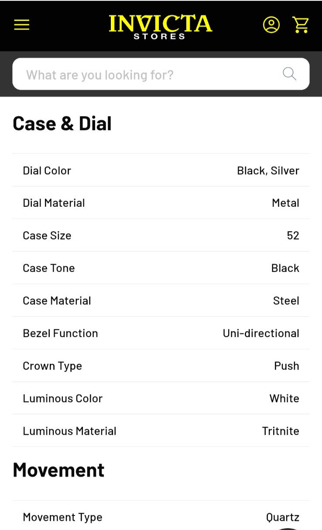The image size is (322, 530).
Task: Select the Dial Material row
Action: click(x=161, y=203)
